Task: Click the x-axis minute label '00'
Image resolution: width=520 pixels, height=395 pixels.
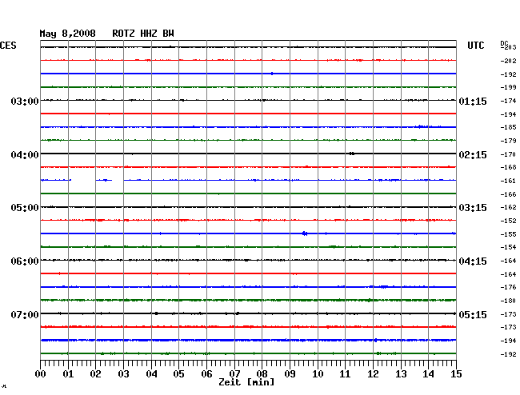Action: click(x=41, y=374)
